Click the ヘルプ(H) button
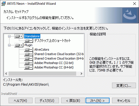The image size is (139, 106). point(21,100)
